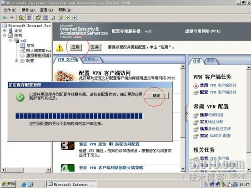Click the save progress bar in dialog
The image size is (251, 188).
pos(79,116)
